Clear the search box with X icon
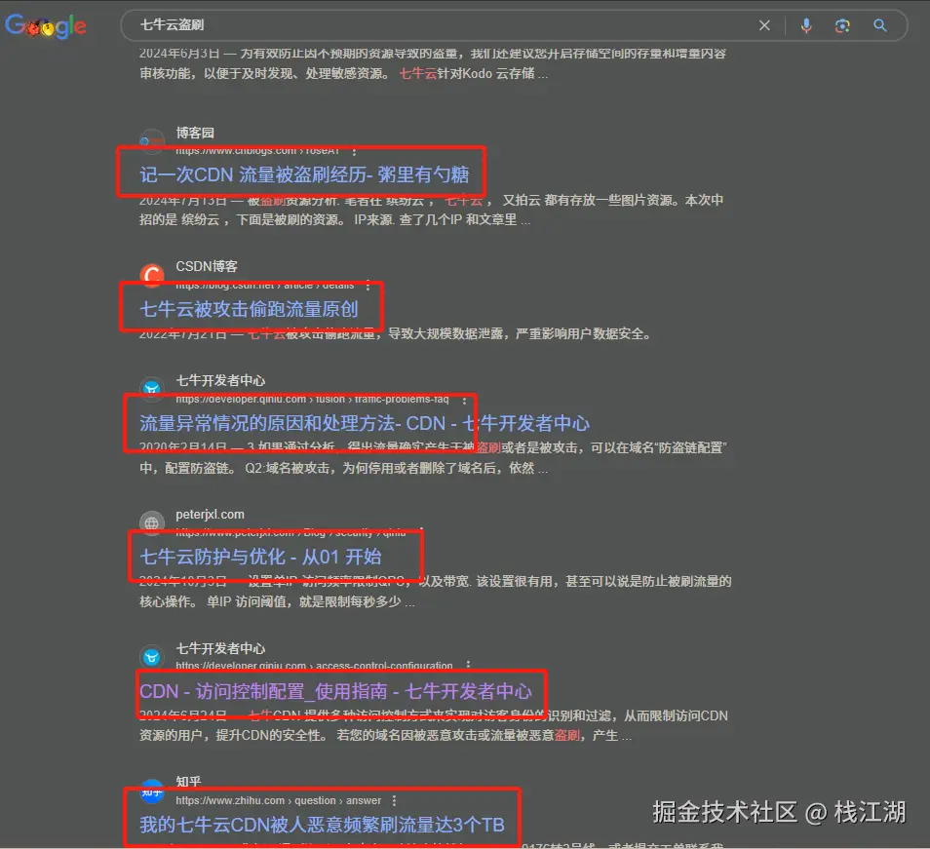This screenshot has width=930, height=849. pos(764,25)
